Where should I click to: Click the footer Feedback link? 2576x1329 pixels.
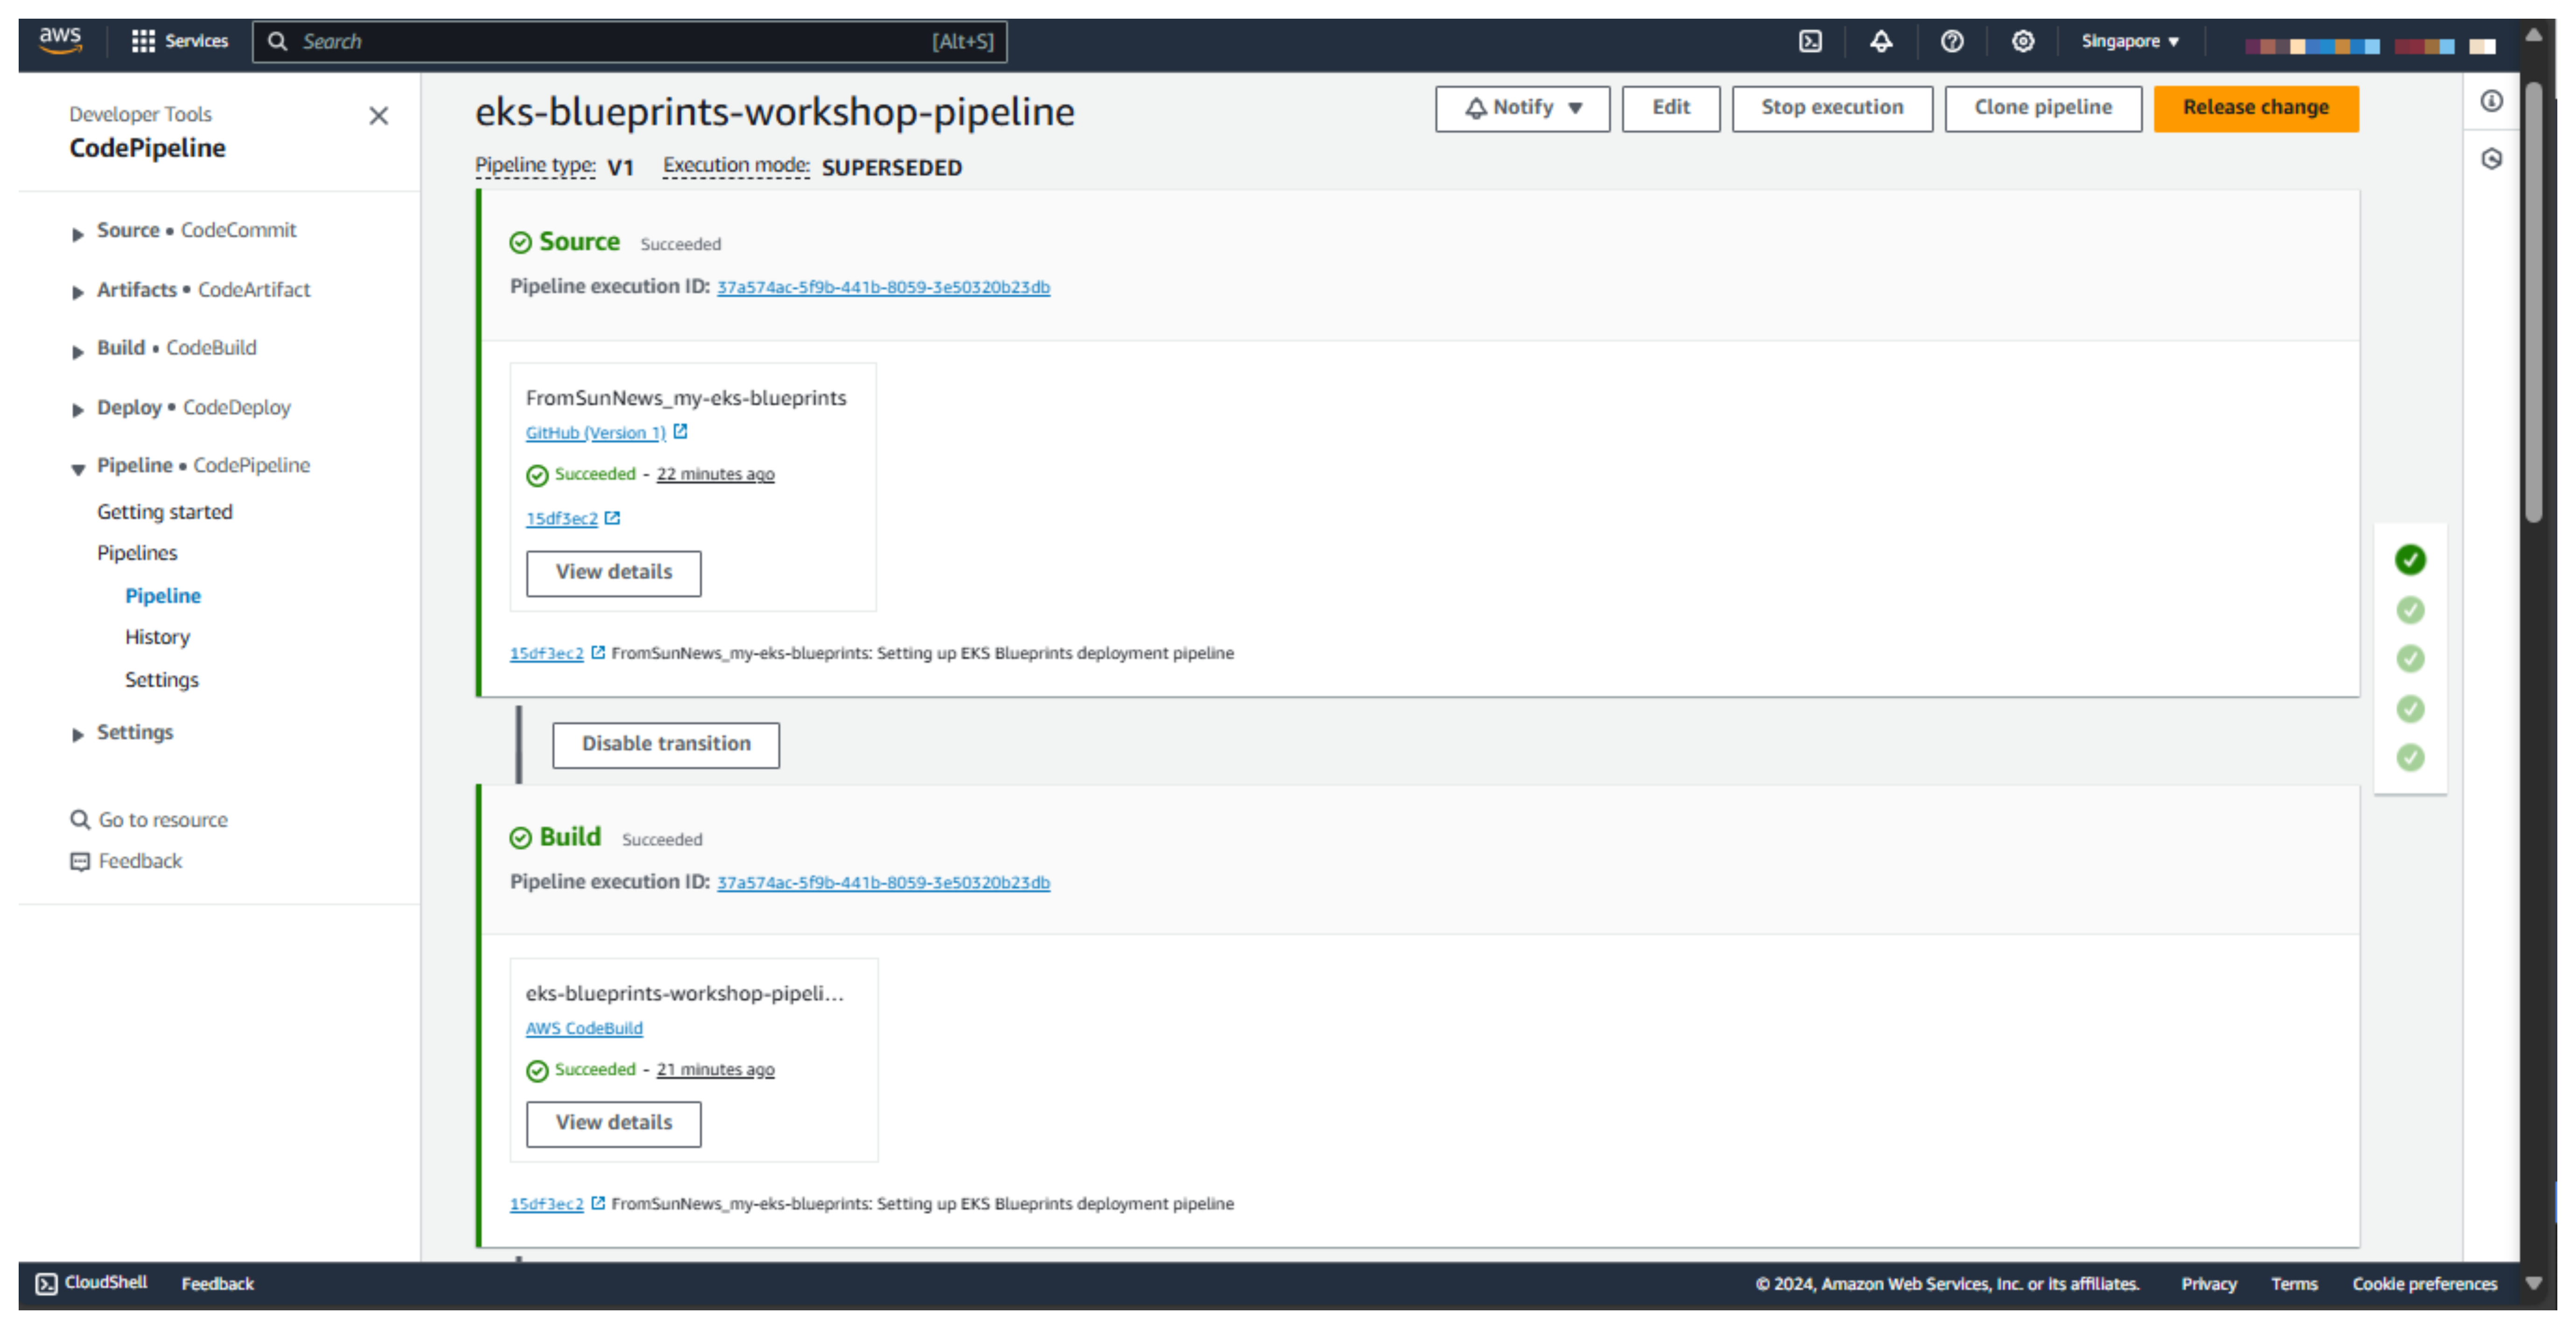(x=217, y=1284)
